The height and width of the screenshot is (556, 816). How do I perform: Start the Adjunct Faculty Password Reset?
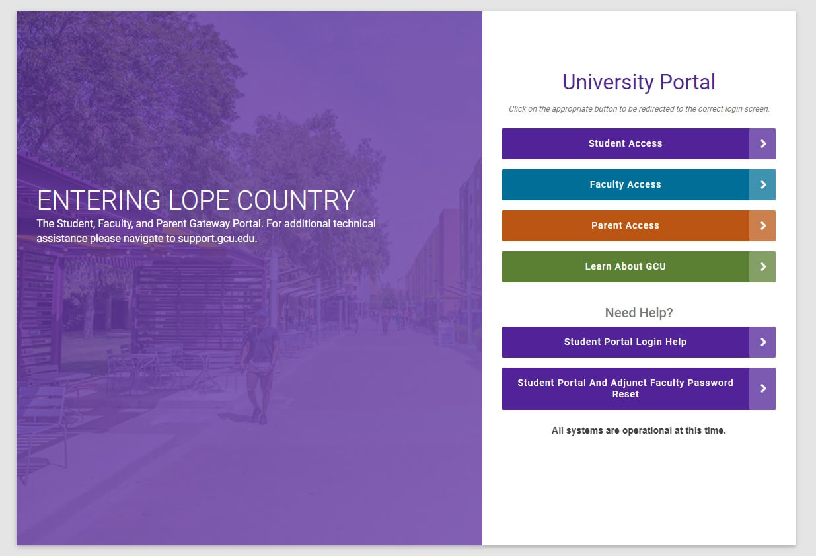point(625,388)
